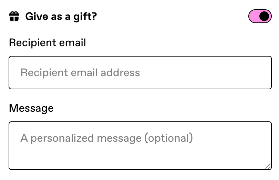Click the "Message" field label
The width and height of the screenshot is (279, 180).
31,108
